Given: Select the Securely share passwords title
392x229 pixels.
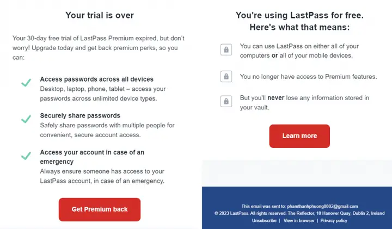Looking at the screenshot, I should pyautogui.click(x=80, y=116).
